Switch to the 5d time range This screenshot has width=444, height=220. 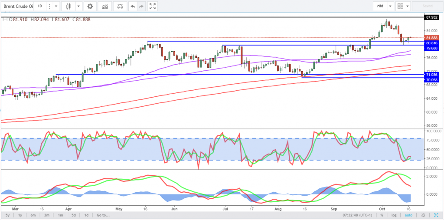pyautogui.click(x=73, y=215)
